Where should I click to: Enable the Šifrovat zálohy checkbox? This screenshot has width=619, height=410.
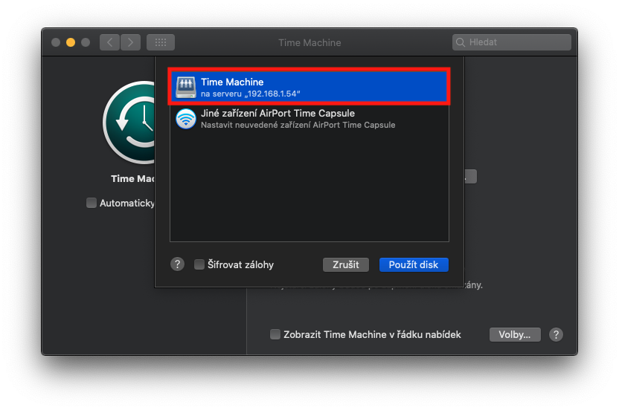point(199,264)
